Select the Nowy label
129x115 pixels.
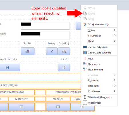click(x=52, y=43)
